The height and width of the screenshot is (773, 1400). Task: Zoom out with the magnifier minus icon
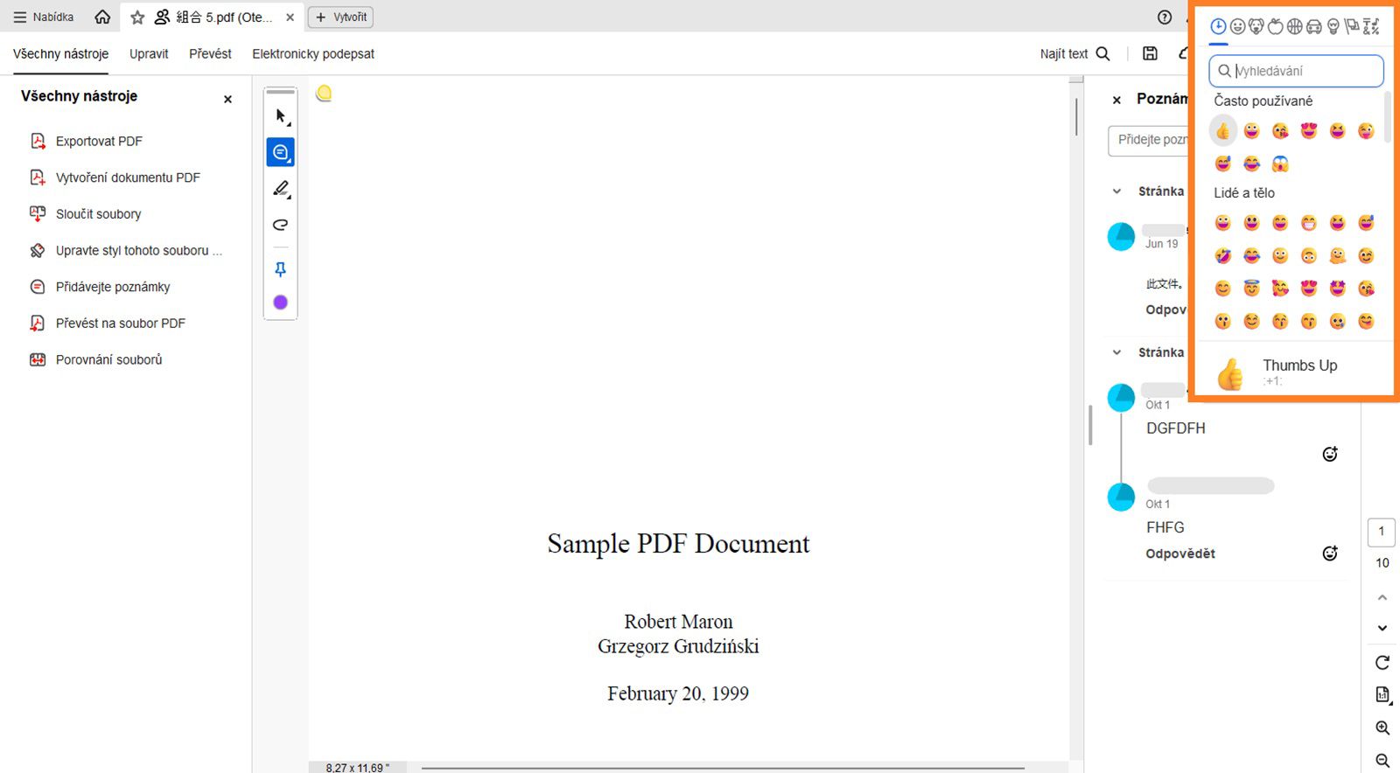coord(1382,761)
